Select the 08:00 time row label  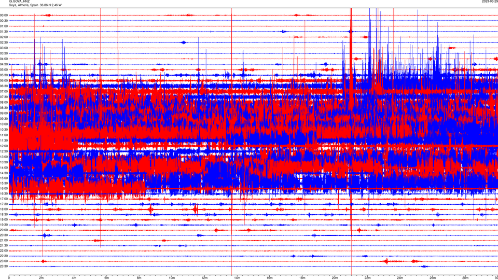[x=4, y=102]
